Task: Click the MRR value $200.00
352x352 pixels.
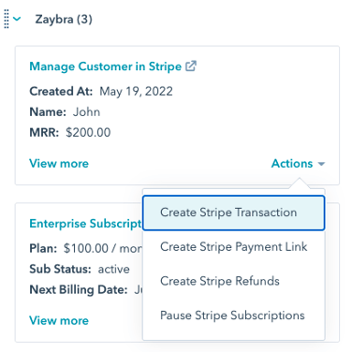Action: tap(88, 133)
